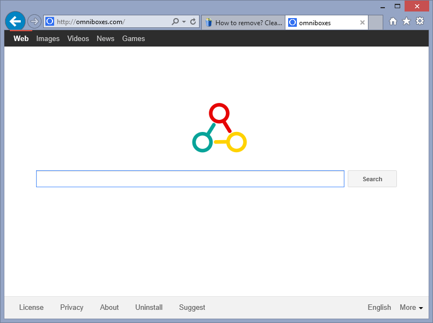
Task: Open the Suggest link
Action: pos(192,308)
